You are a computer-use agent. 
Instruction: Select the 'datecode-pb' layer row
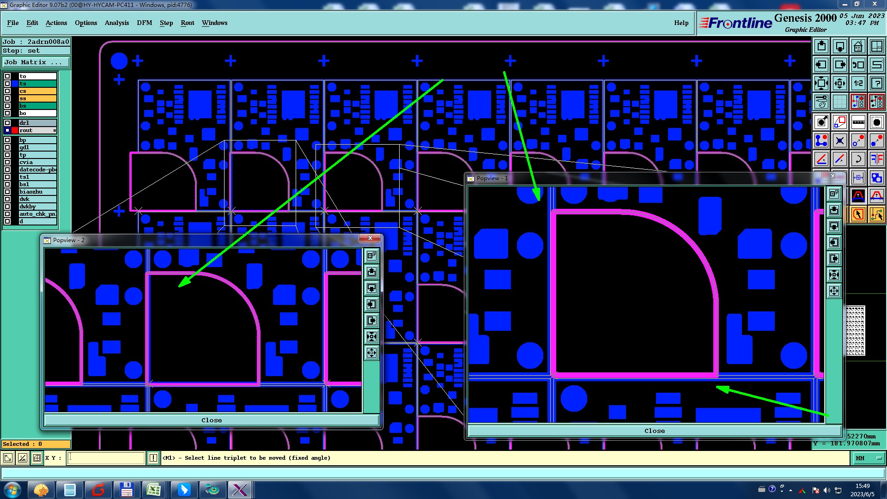38,170
